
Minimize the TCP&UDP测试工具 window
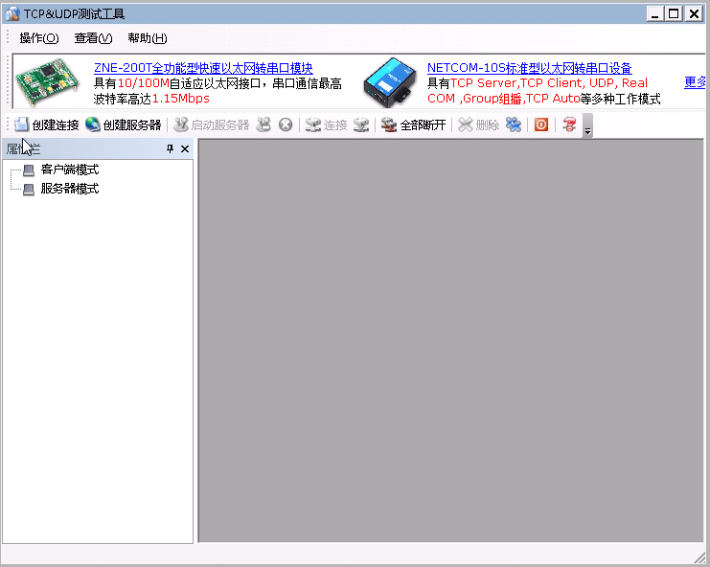(654, 14)
